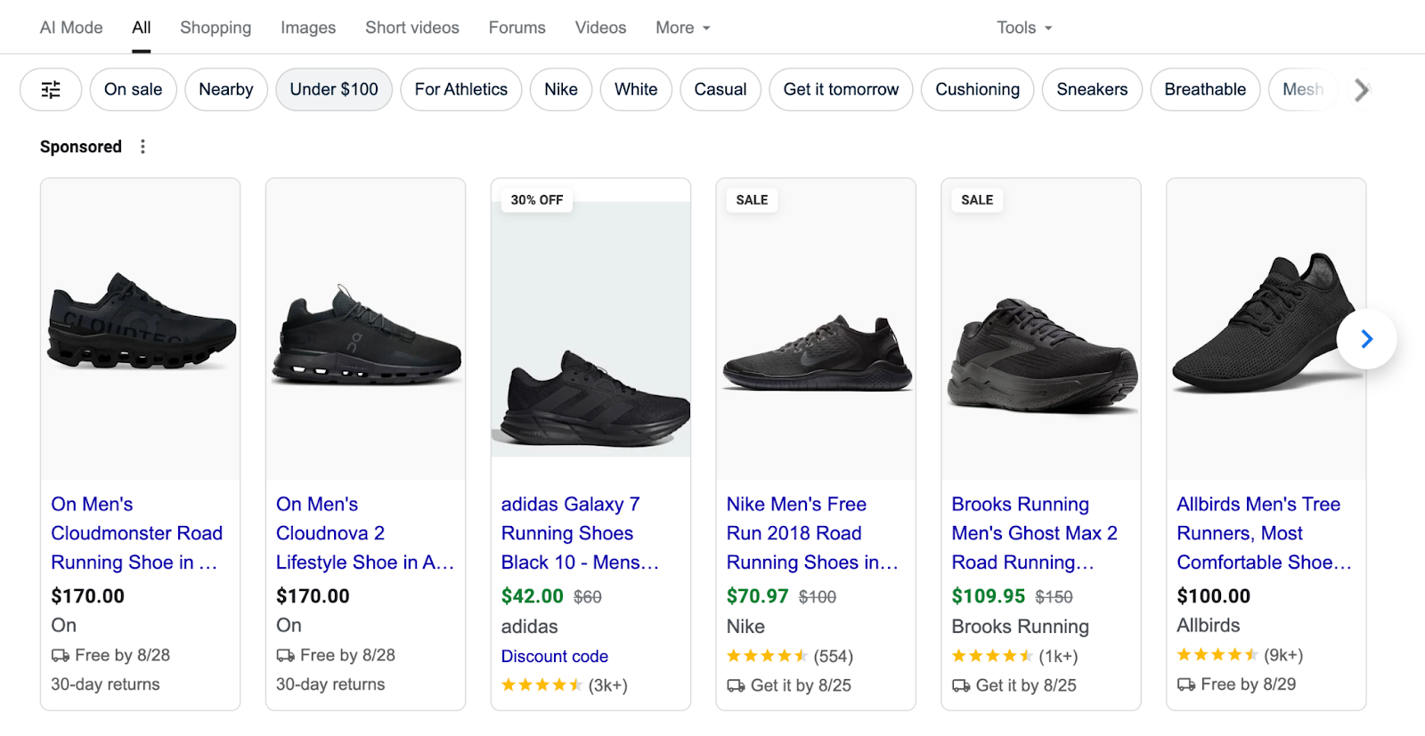The width and height of the screenshot is (1425, 736).
Task: Click the Allbirds star rating with 9k+ reviews
Action: coord(1240,656)
